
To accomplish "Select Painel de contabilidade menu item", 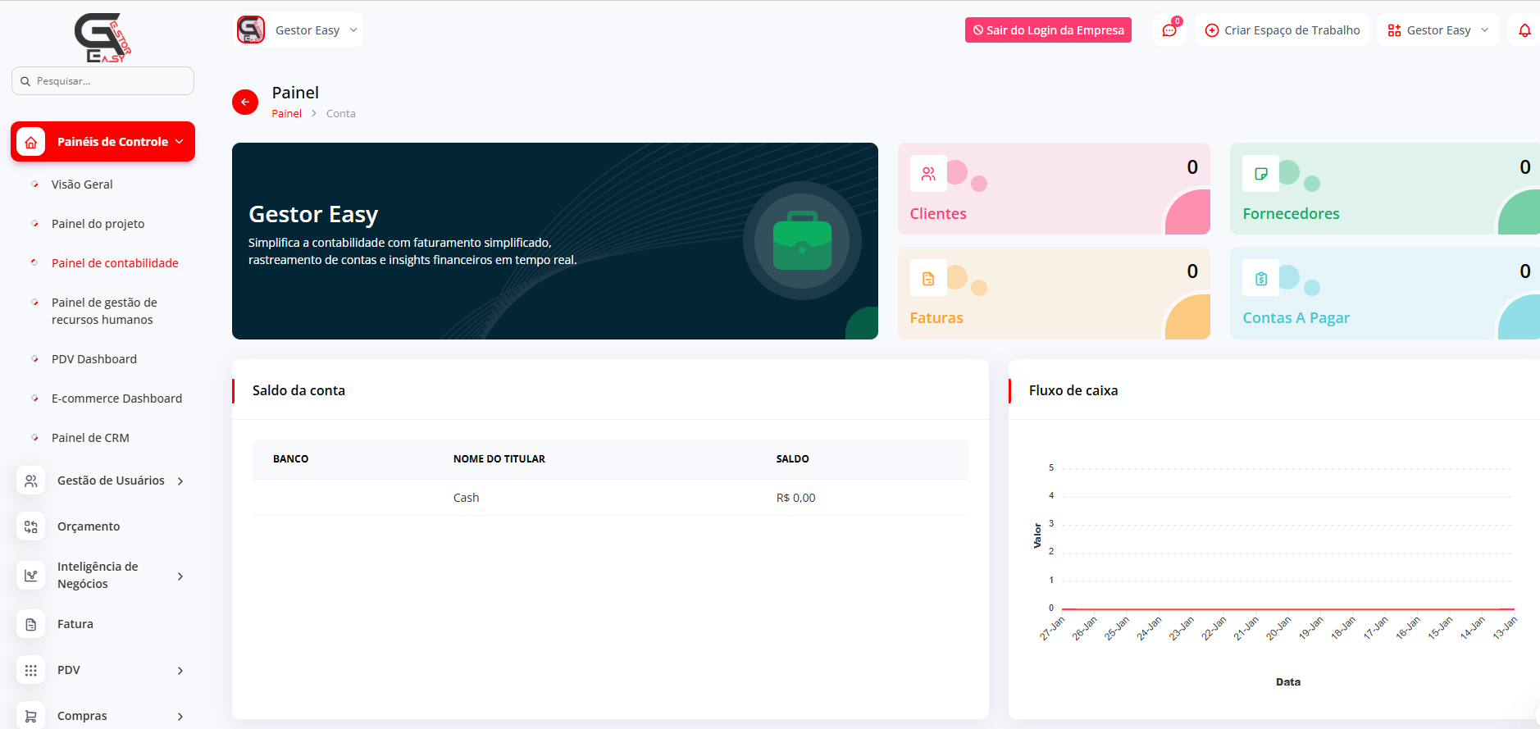I will (x=115, y=263).
